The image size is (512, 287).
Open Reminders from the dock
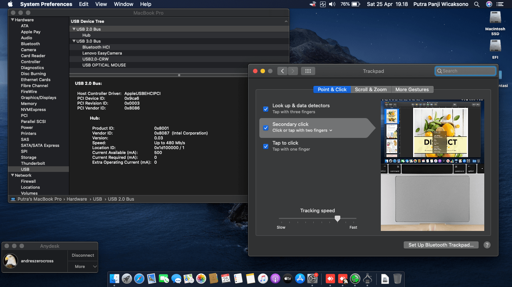238,278
